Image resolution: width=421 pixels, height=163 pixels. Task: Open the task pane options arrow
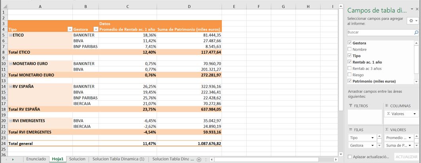412,9
